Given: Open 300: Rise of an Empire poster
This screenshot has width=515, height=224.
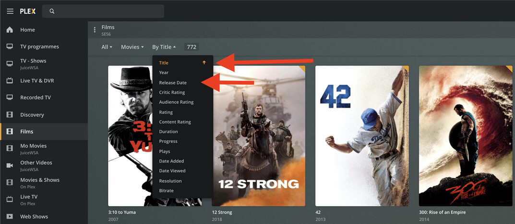Looking at the screenshot, I should point(466,136).
